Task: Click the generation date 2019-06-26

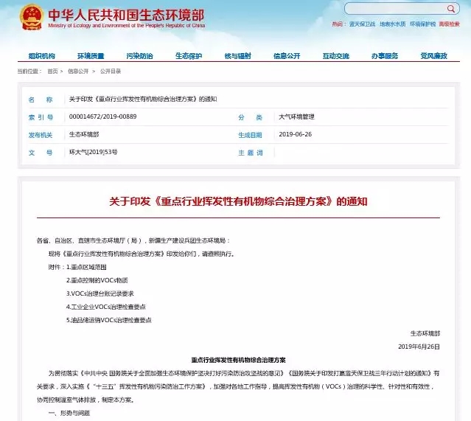Action: click(296, 134)
